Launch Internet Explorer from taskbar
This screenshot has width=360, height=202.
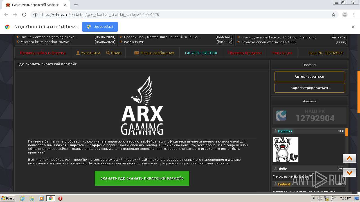22,198
